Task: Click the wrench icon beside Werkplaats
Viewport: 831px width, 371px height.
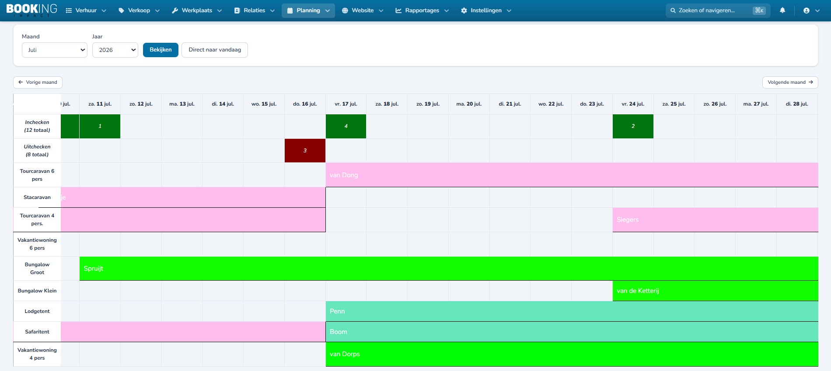Action: [175, 10]
